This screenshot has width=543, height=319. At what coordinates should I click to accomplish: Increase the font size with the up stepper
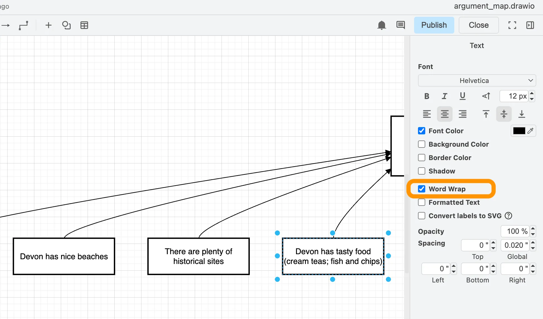pyautogui.click(x=532, y=94)
